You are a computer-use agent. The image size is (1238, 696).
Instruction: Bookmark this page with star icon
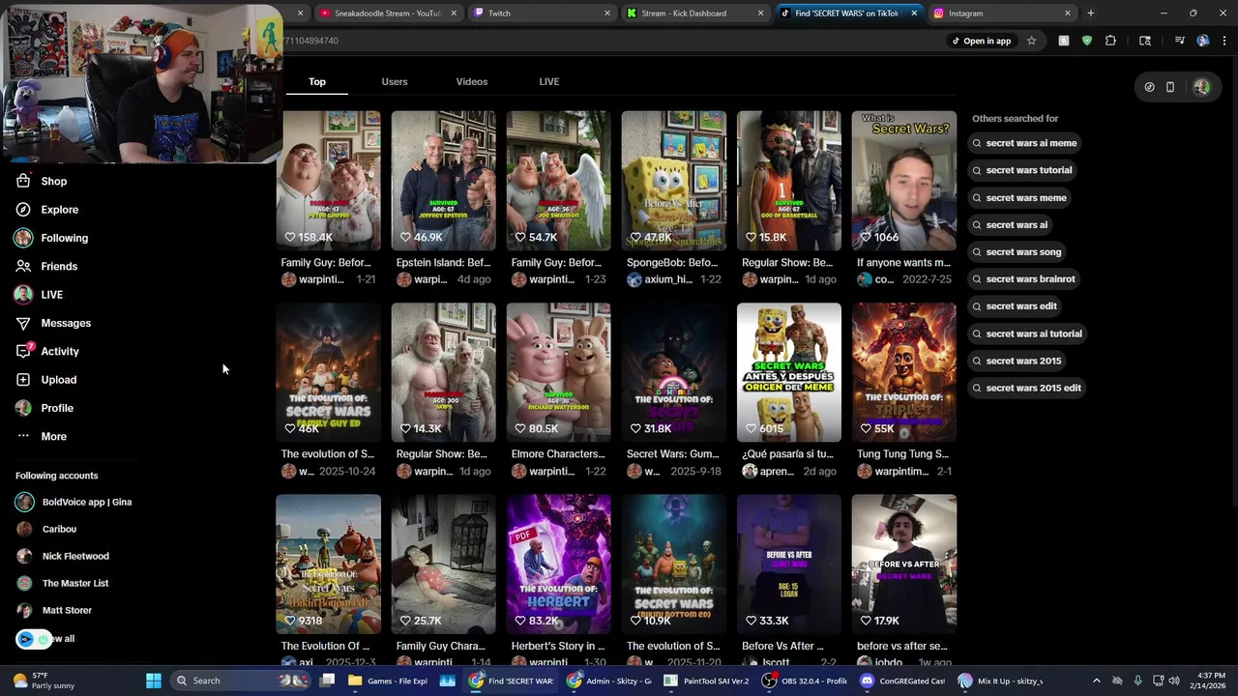coord(1031,41)
